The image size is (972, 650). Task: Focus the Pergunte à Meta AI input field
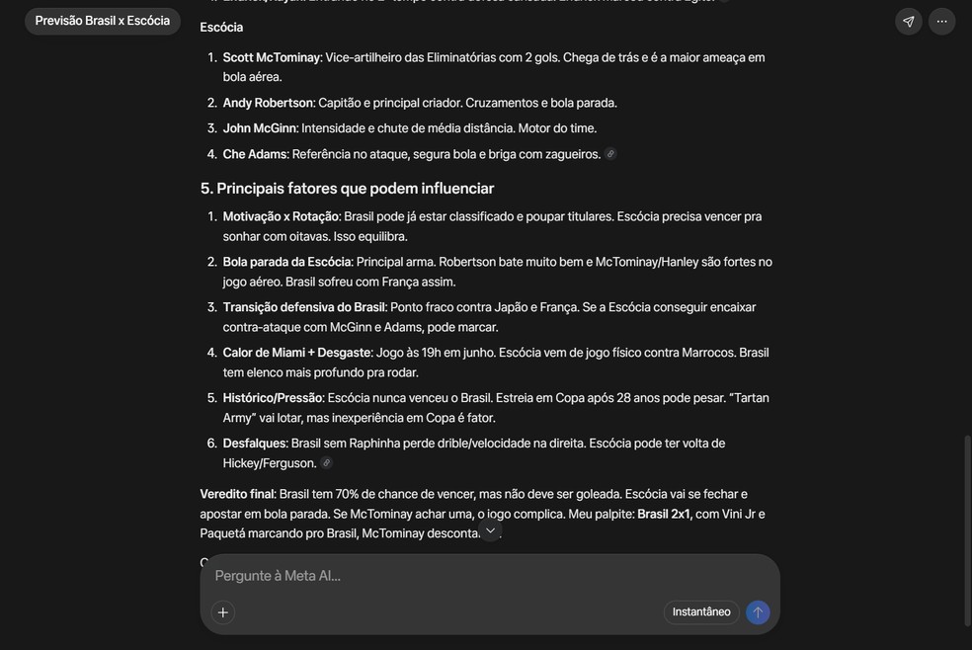[490, 576]
